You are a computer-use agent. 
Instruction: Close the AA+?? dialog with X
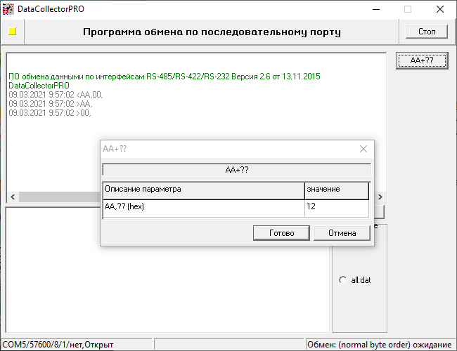tap(363, 149)
